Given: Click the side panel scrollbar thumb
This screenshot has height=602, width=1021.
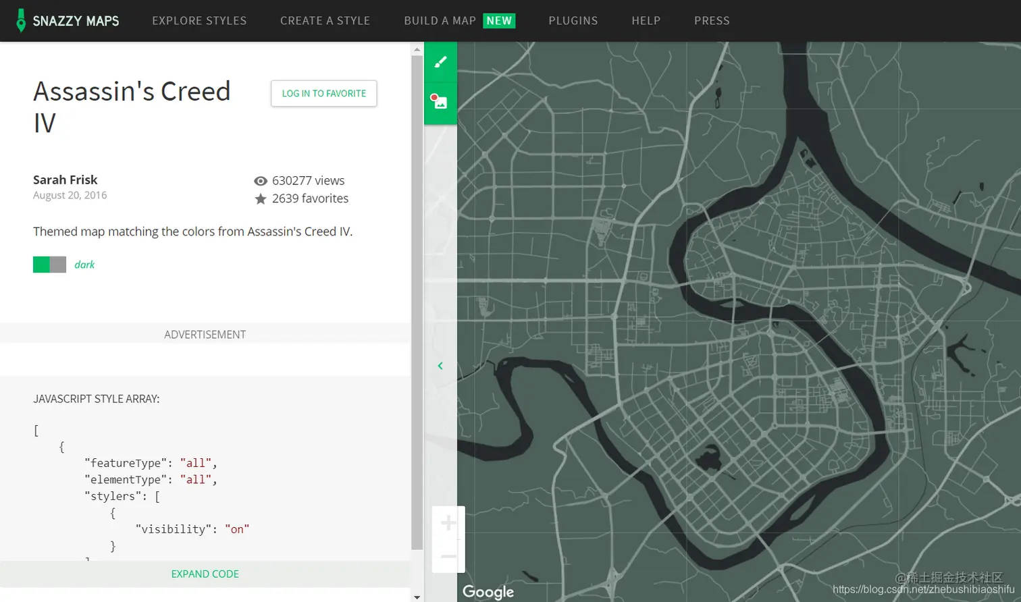Looking at the screenshot, I should 417,302.
